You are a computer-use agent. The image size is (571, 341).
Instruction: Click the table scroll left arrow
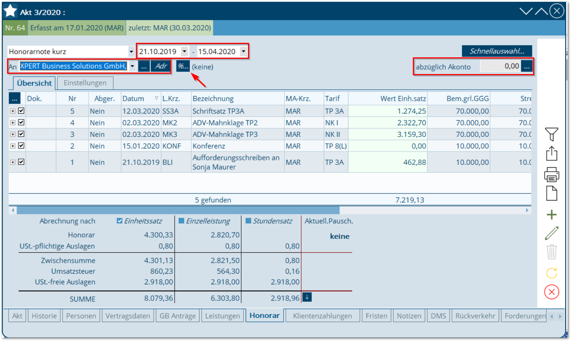coord(13,210)
